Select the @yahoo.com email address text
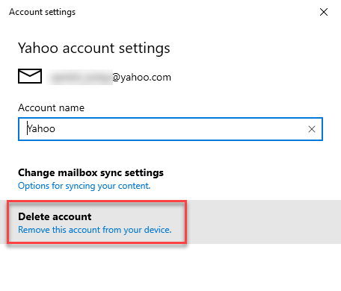Viewport: 341px width, 291px height. tap(141, 78)
